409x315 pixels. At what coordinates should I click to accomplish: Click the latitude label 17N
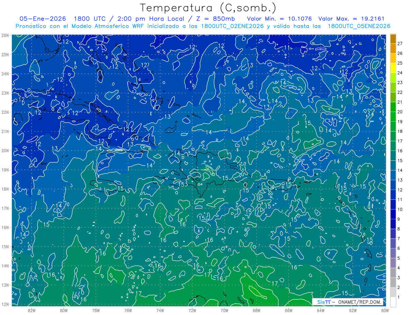5,208
